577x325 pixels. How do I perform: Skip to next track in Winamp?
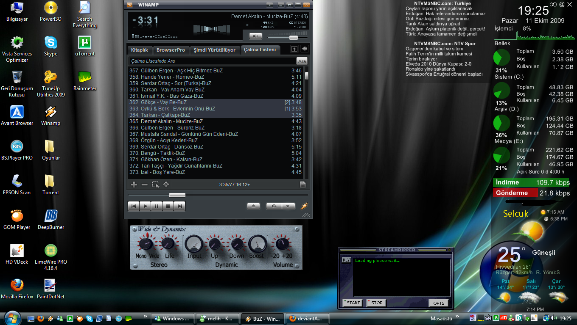coord(179,206)
